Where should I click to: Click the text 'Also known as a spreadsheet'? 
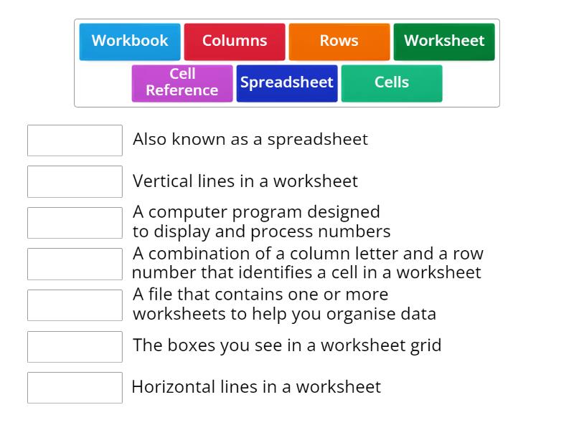250,139
